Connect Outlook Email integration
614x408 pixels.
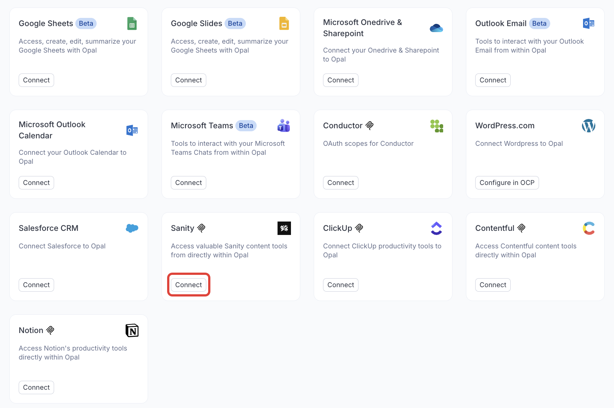(493, 80)
